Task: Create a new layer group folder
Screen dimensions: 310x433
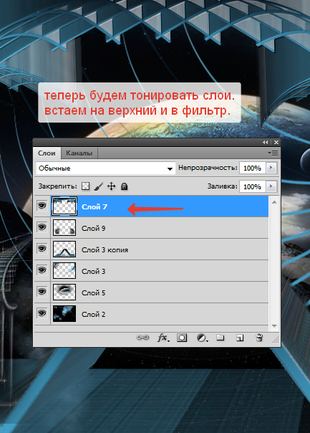Action: click(x=220, y=337)
